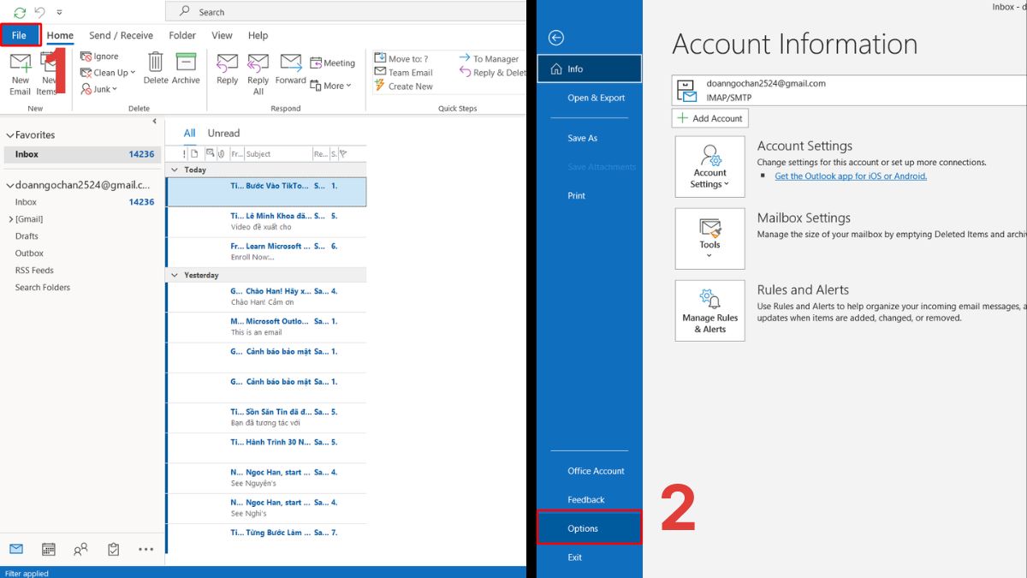Open the Drafts folder
The width and height of the screenshot is (1027, 578).
coord(27,236)
